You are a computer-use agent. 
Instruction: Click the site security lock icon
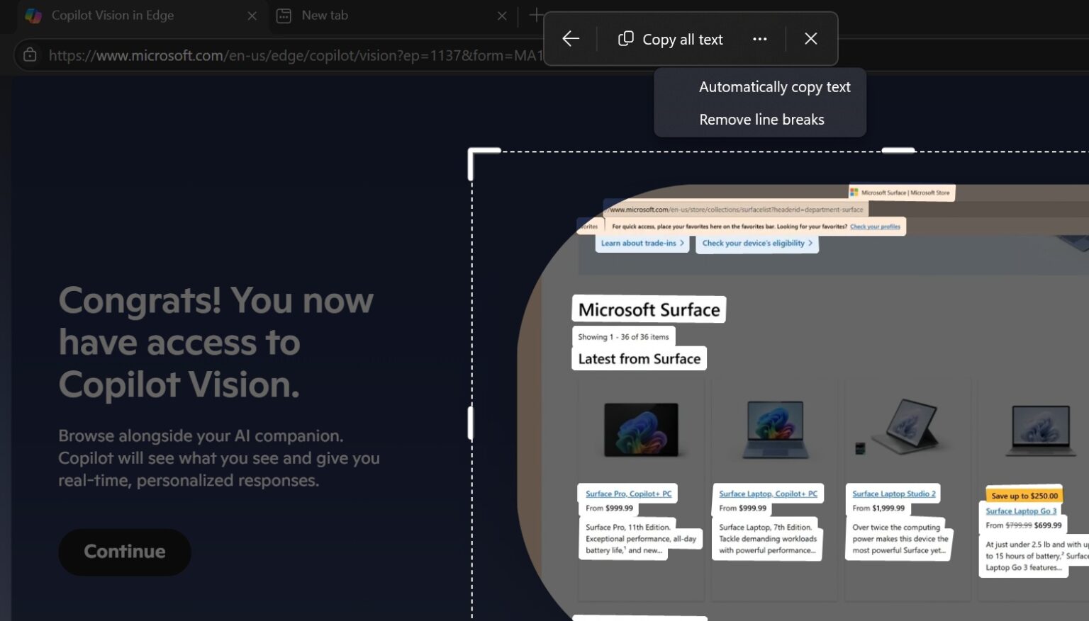click(29, 55)
